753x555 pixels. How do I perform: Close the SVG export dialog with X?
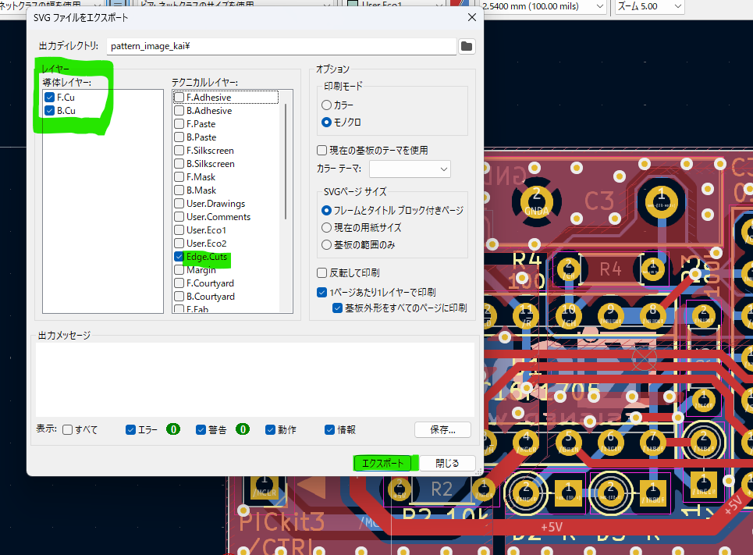[x=471, y=16]
